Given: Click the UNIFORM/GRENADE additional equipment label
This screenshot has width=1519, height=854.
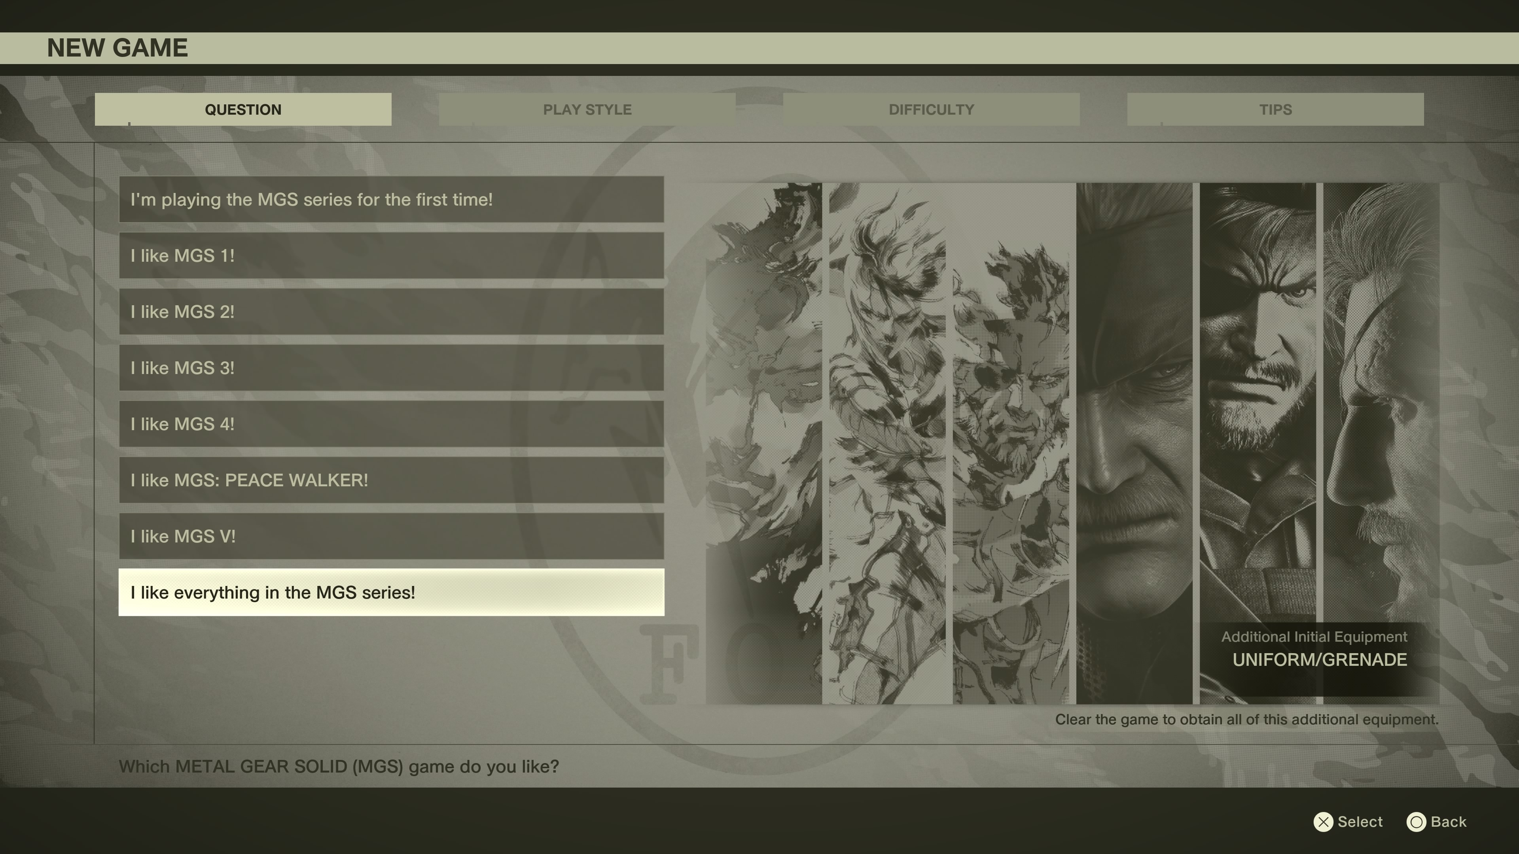Looking at the screenshot, I should pos(1319,659).
